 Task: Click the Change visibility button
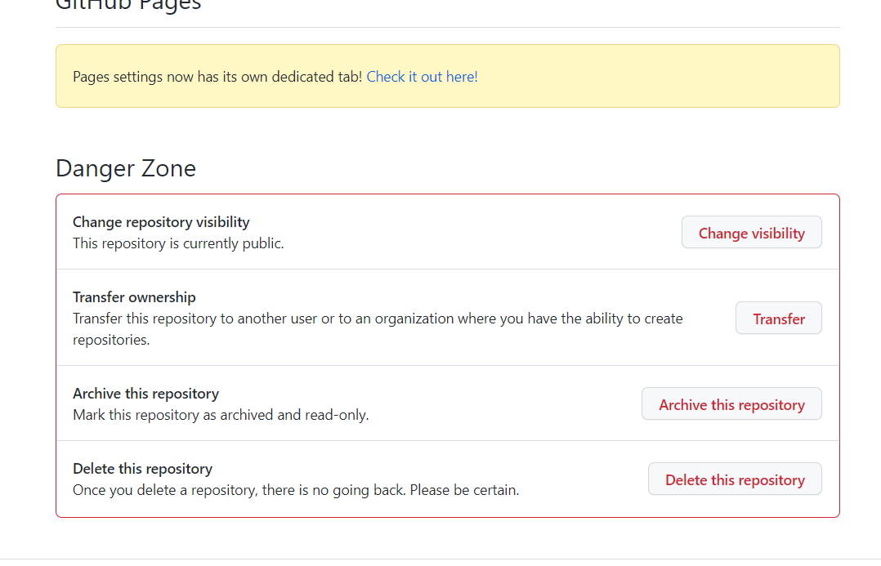751,233
